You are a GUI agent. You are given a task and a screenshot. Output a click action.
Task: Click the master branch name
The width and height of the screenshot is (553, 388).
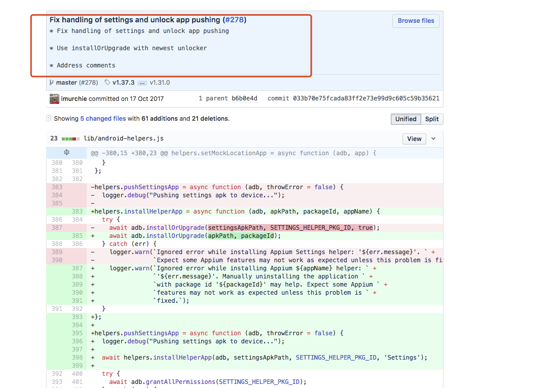point(66,83)
